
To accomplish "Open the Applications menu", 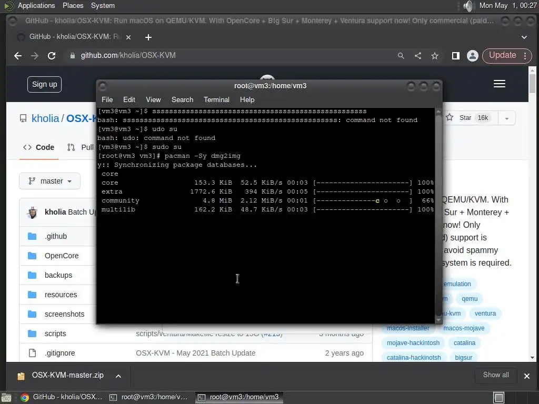I will click(36, 5).
